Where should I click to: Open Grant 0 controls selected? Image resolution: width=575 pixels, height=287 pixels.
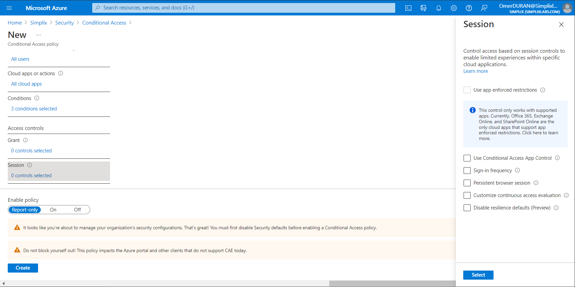[31, 151]
